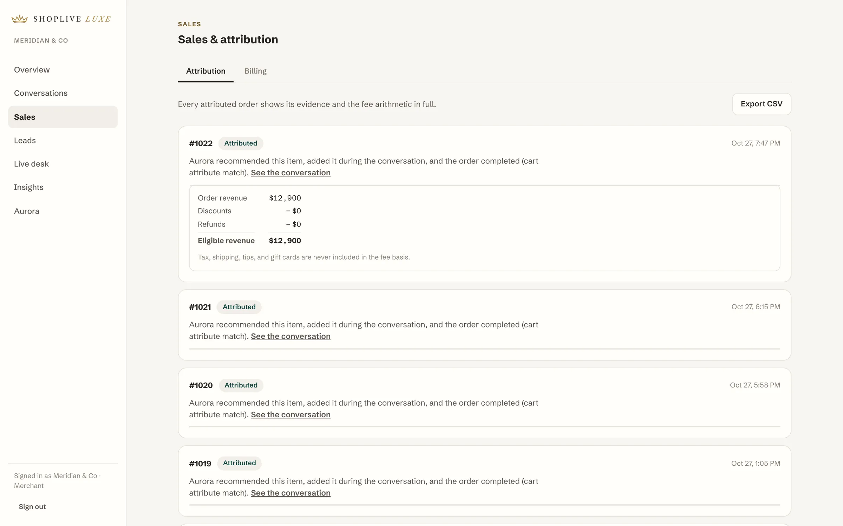Open the Leads section

pyautogui.click(x=25, y=141)
